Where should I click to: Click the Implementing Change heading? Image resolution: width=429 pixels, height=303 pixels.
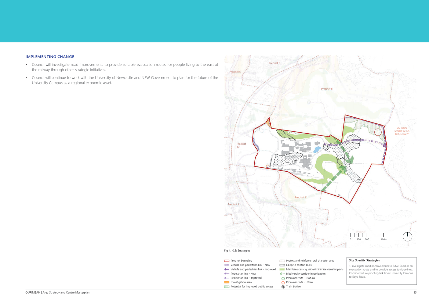click(50, 57)
